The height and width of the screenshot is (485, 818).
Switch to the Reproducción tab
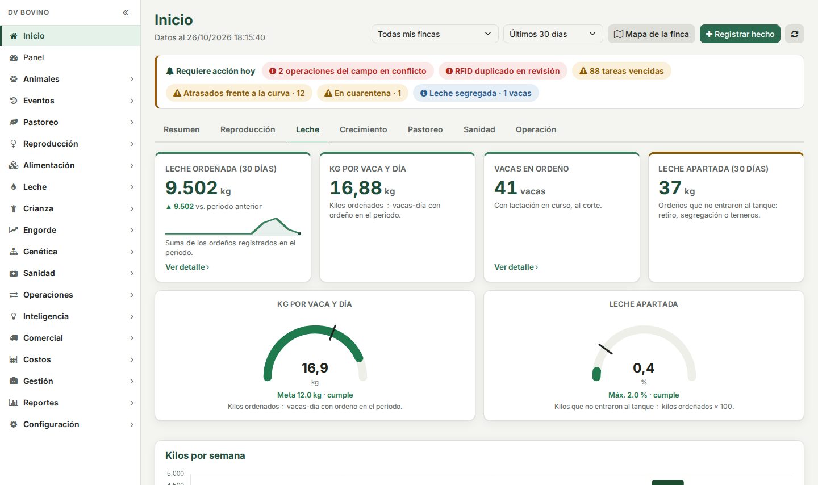point(248,129)
